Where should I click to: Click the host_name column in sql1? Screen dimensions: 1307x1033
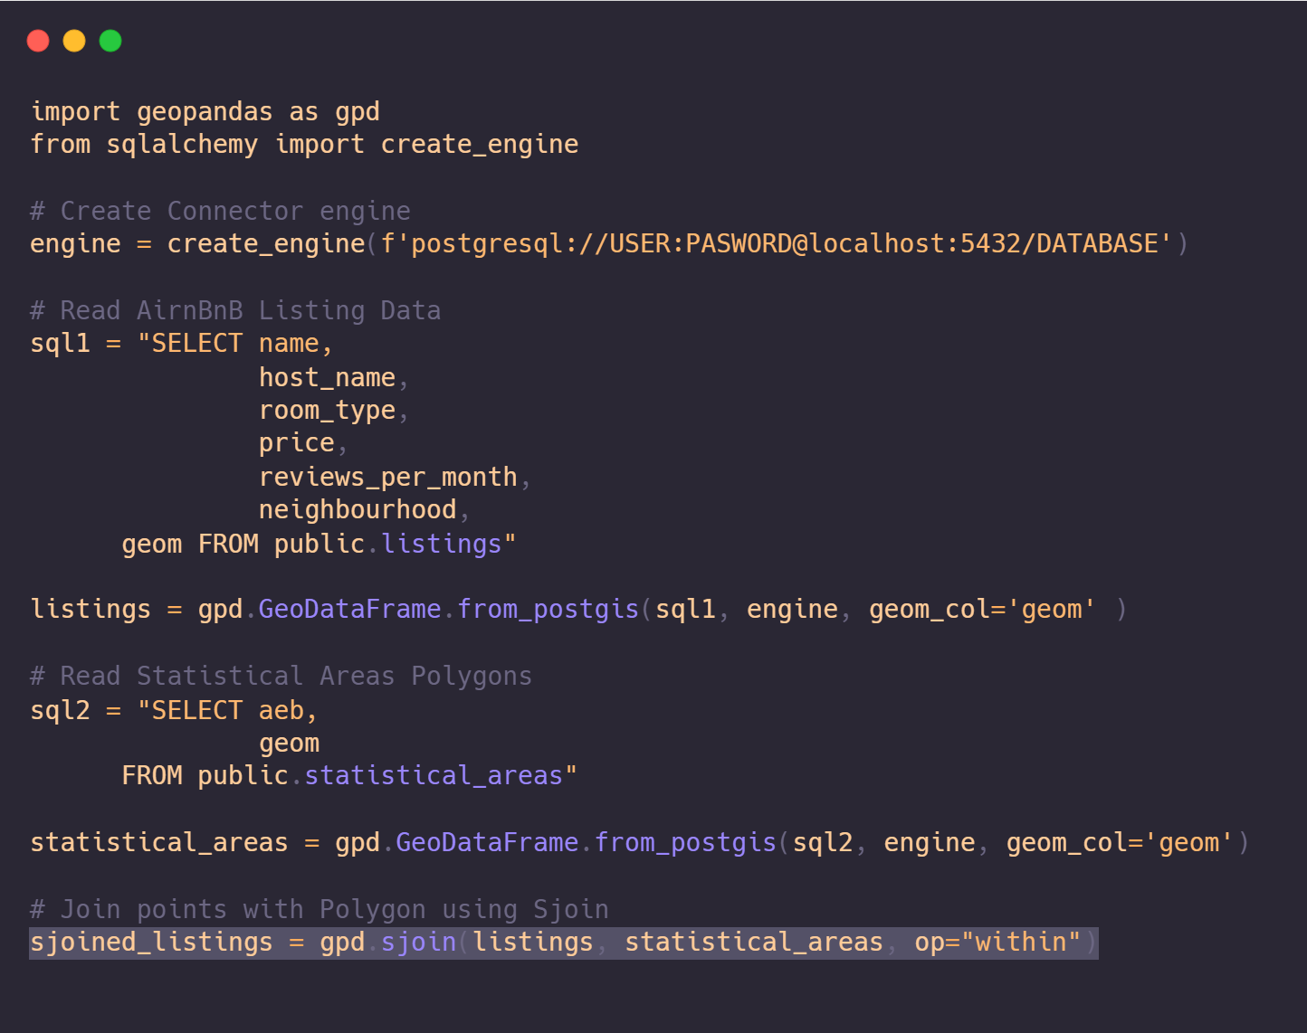click(x=327, y=378)
